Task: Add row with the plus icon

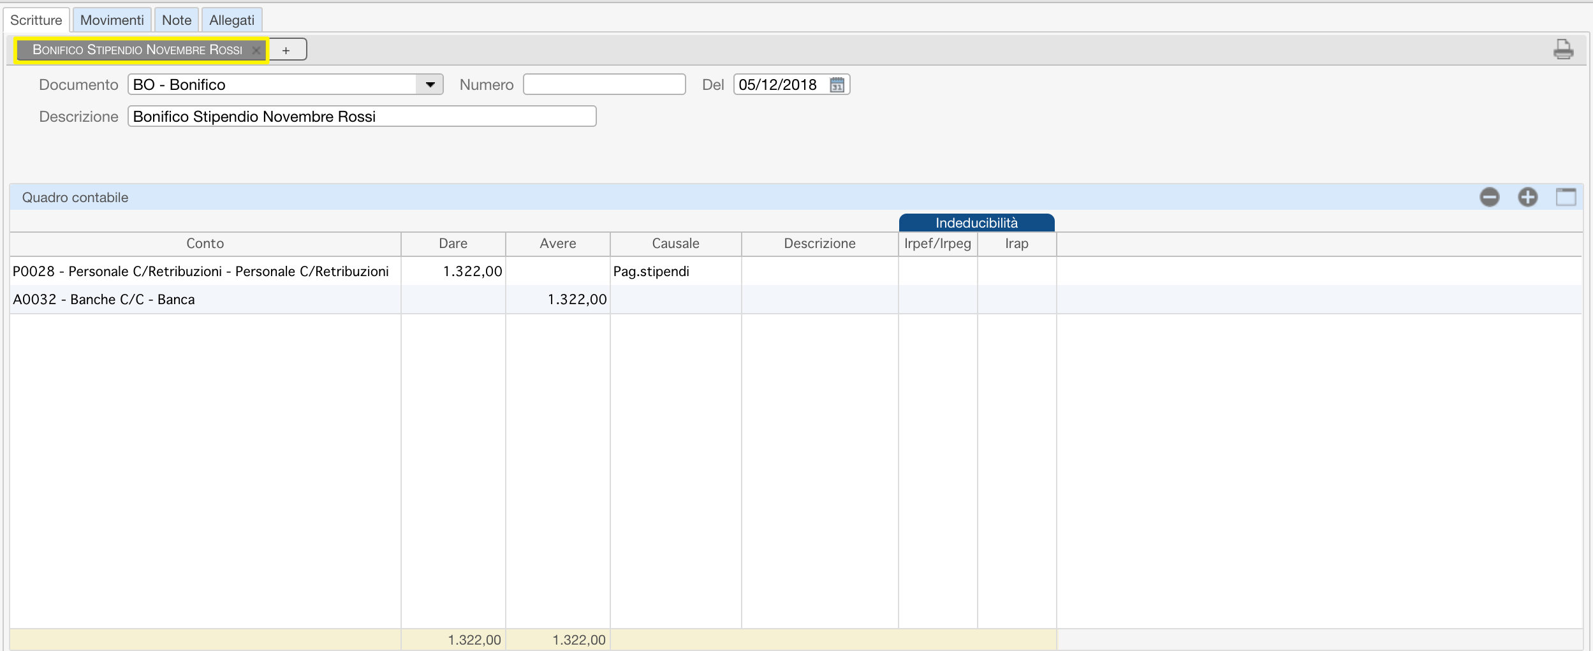Action: coord(1527,197)
